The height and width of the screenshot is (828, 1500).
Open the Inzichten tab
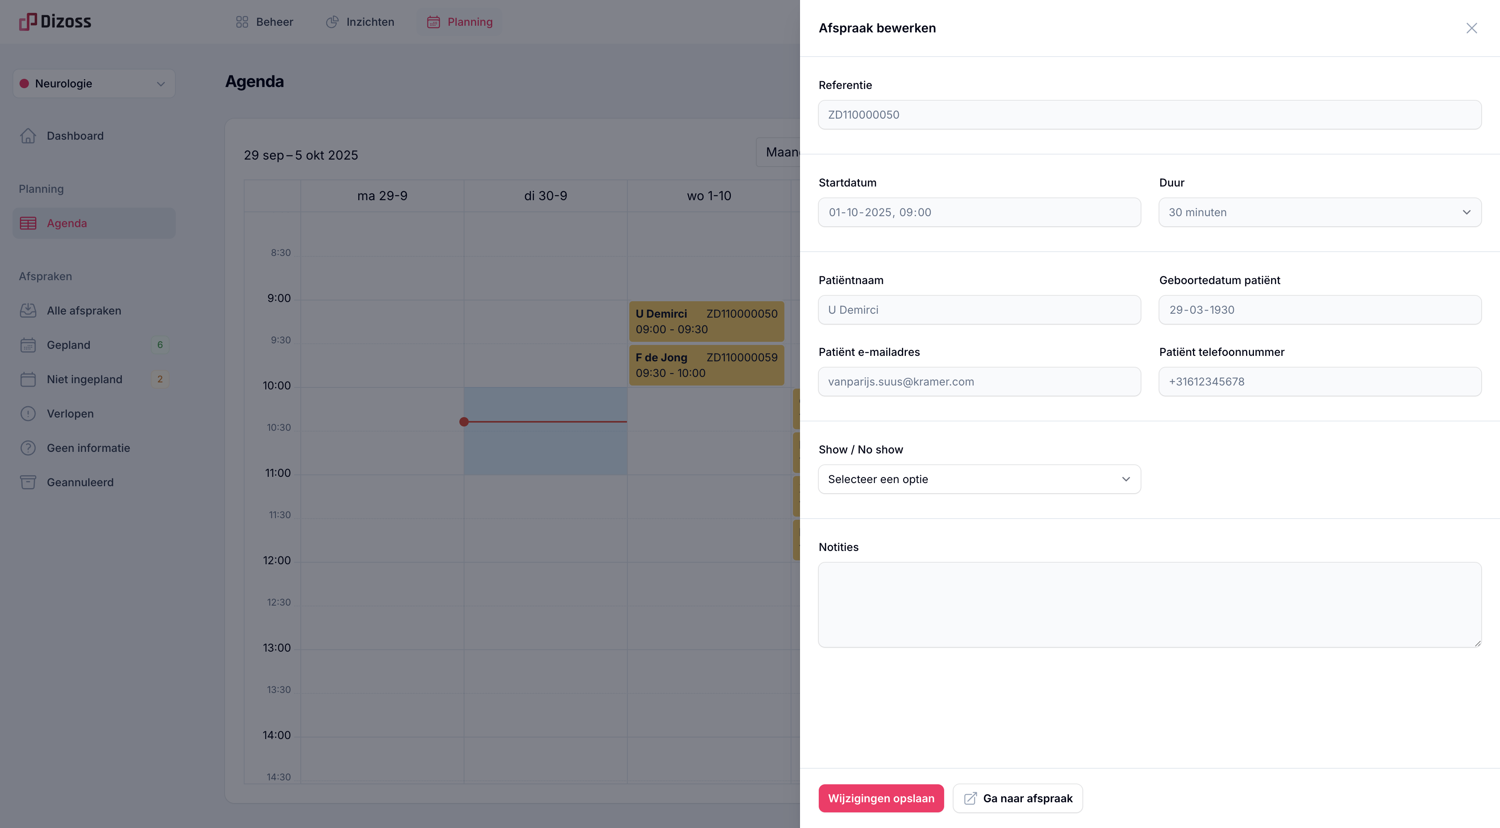click(x=360, y=22)
